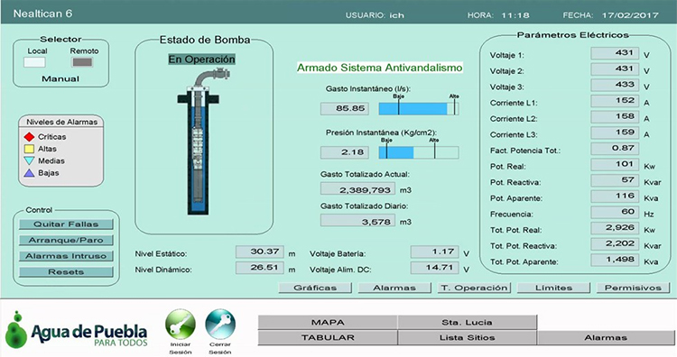Viewport: 677px width, 357px height.
Task: Click the Tot. Pot. Real value 2,926
Action: tap(615, 228)
